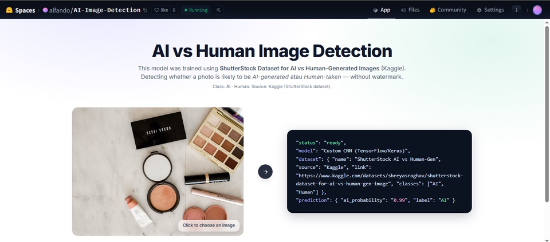Click the Hugging Face Spaces logo
Image resolution: width=550 pixels, height=242 pixels.
(x=9, y=10)
